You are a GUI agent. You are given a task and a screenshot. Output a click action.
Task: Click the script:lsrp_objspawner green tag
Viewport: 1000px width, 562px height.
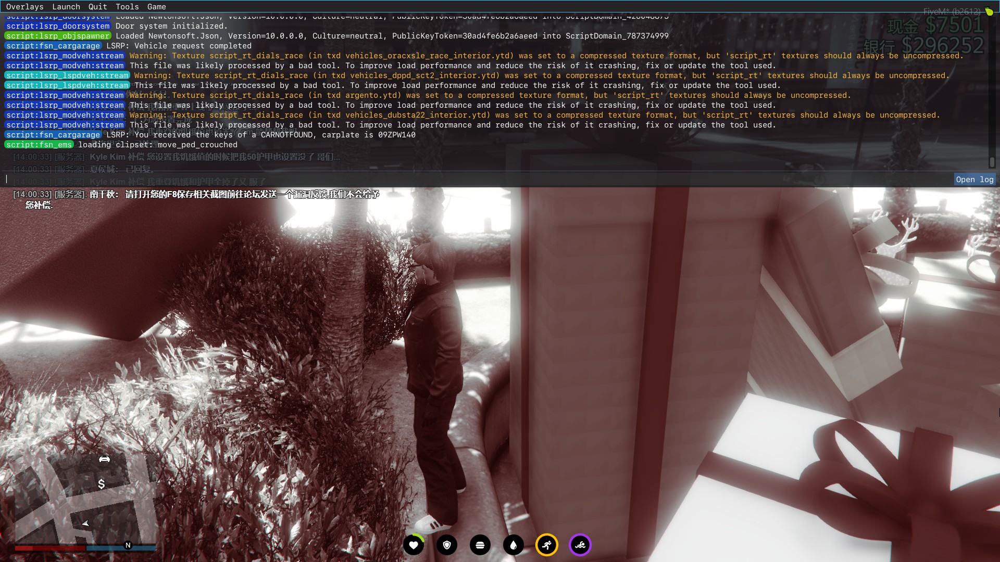click(58, 36)
